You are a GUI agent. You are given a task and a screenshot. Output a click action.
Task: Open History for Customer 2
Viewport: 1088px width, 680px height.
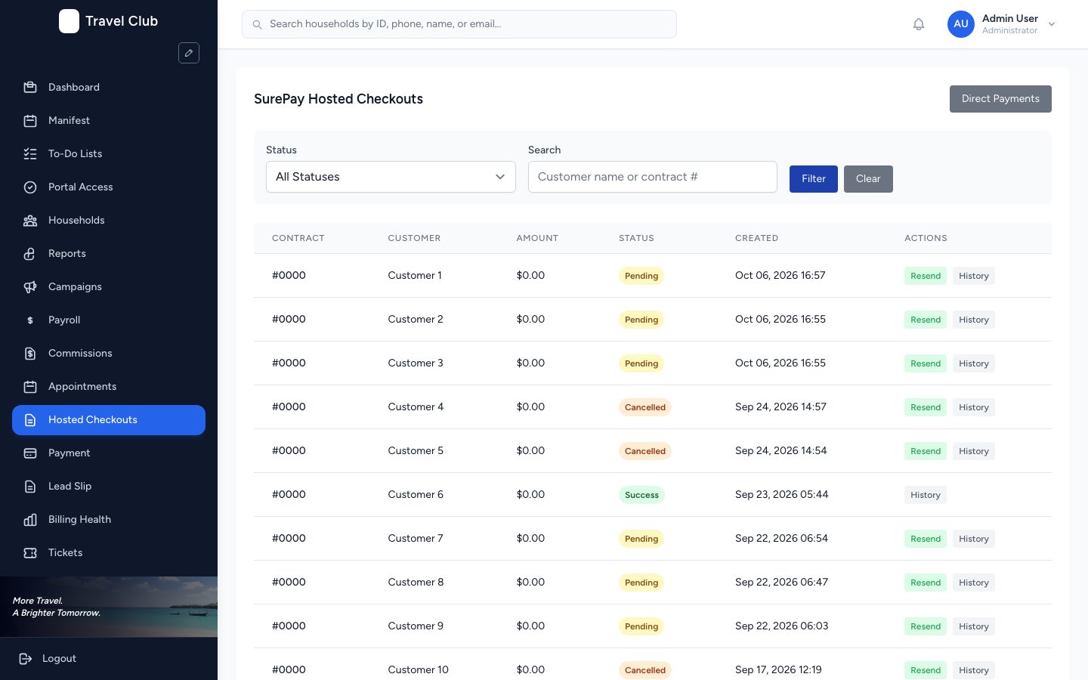click(x=974, y=320)
